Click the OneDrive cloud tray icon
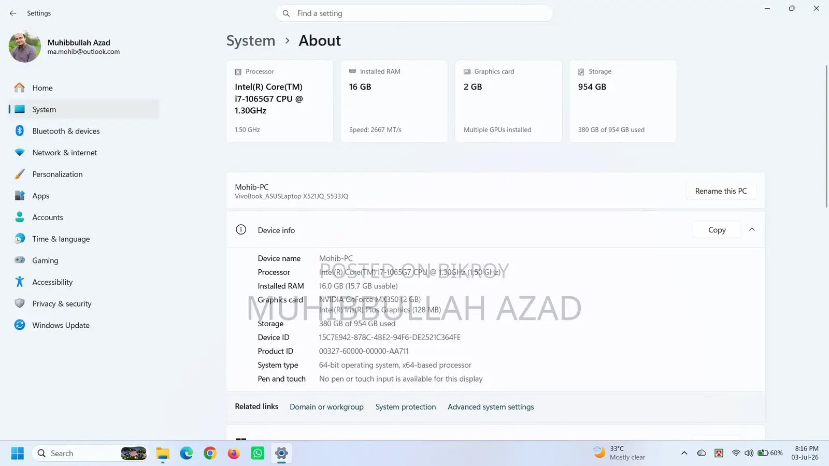 pyautogui.click(x=702, y=453)
